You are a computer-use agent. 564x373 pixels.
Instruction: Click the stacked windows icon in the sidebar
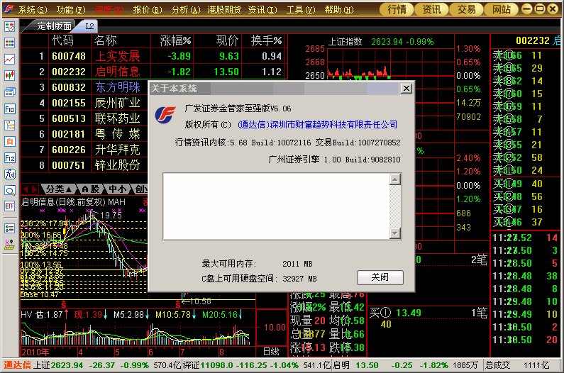10,92
